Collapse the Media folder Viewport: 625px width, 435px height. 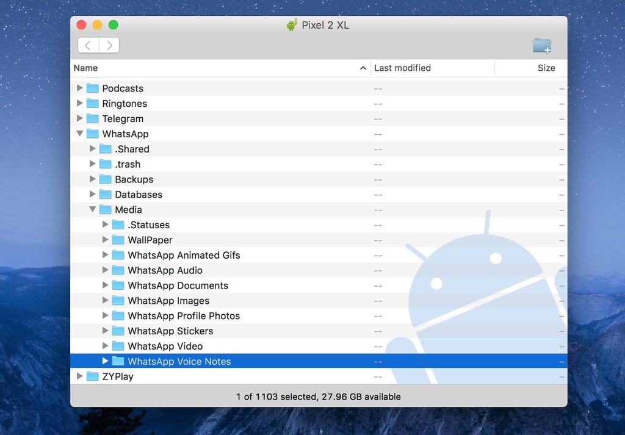point(93,209)
